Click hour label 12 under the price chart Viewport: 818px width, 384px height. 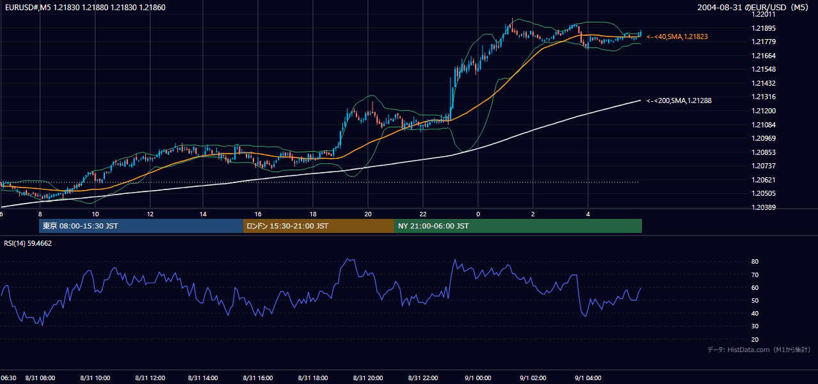(149, 214)
